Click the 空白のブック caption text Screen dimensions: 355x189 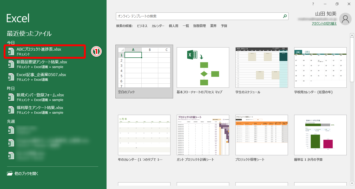click(126, 92)
